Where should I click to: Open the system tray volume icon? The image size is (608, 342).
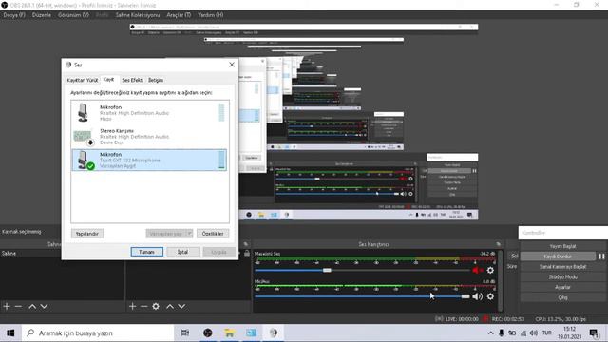534,333
